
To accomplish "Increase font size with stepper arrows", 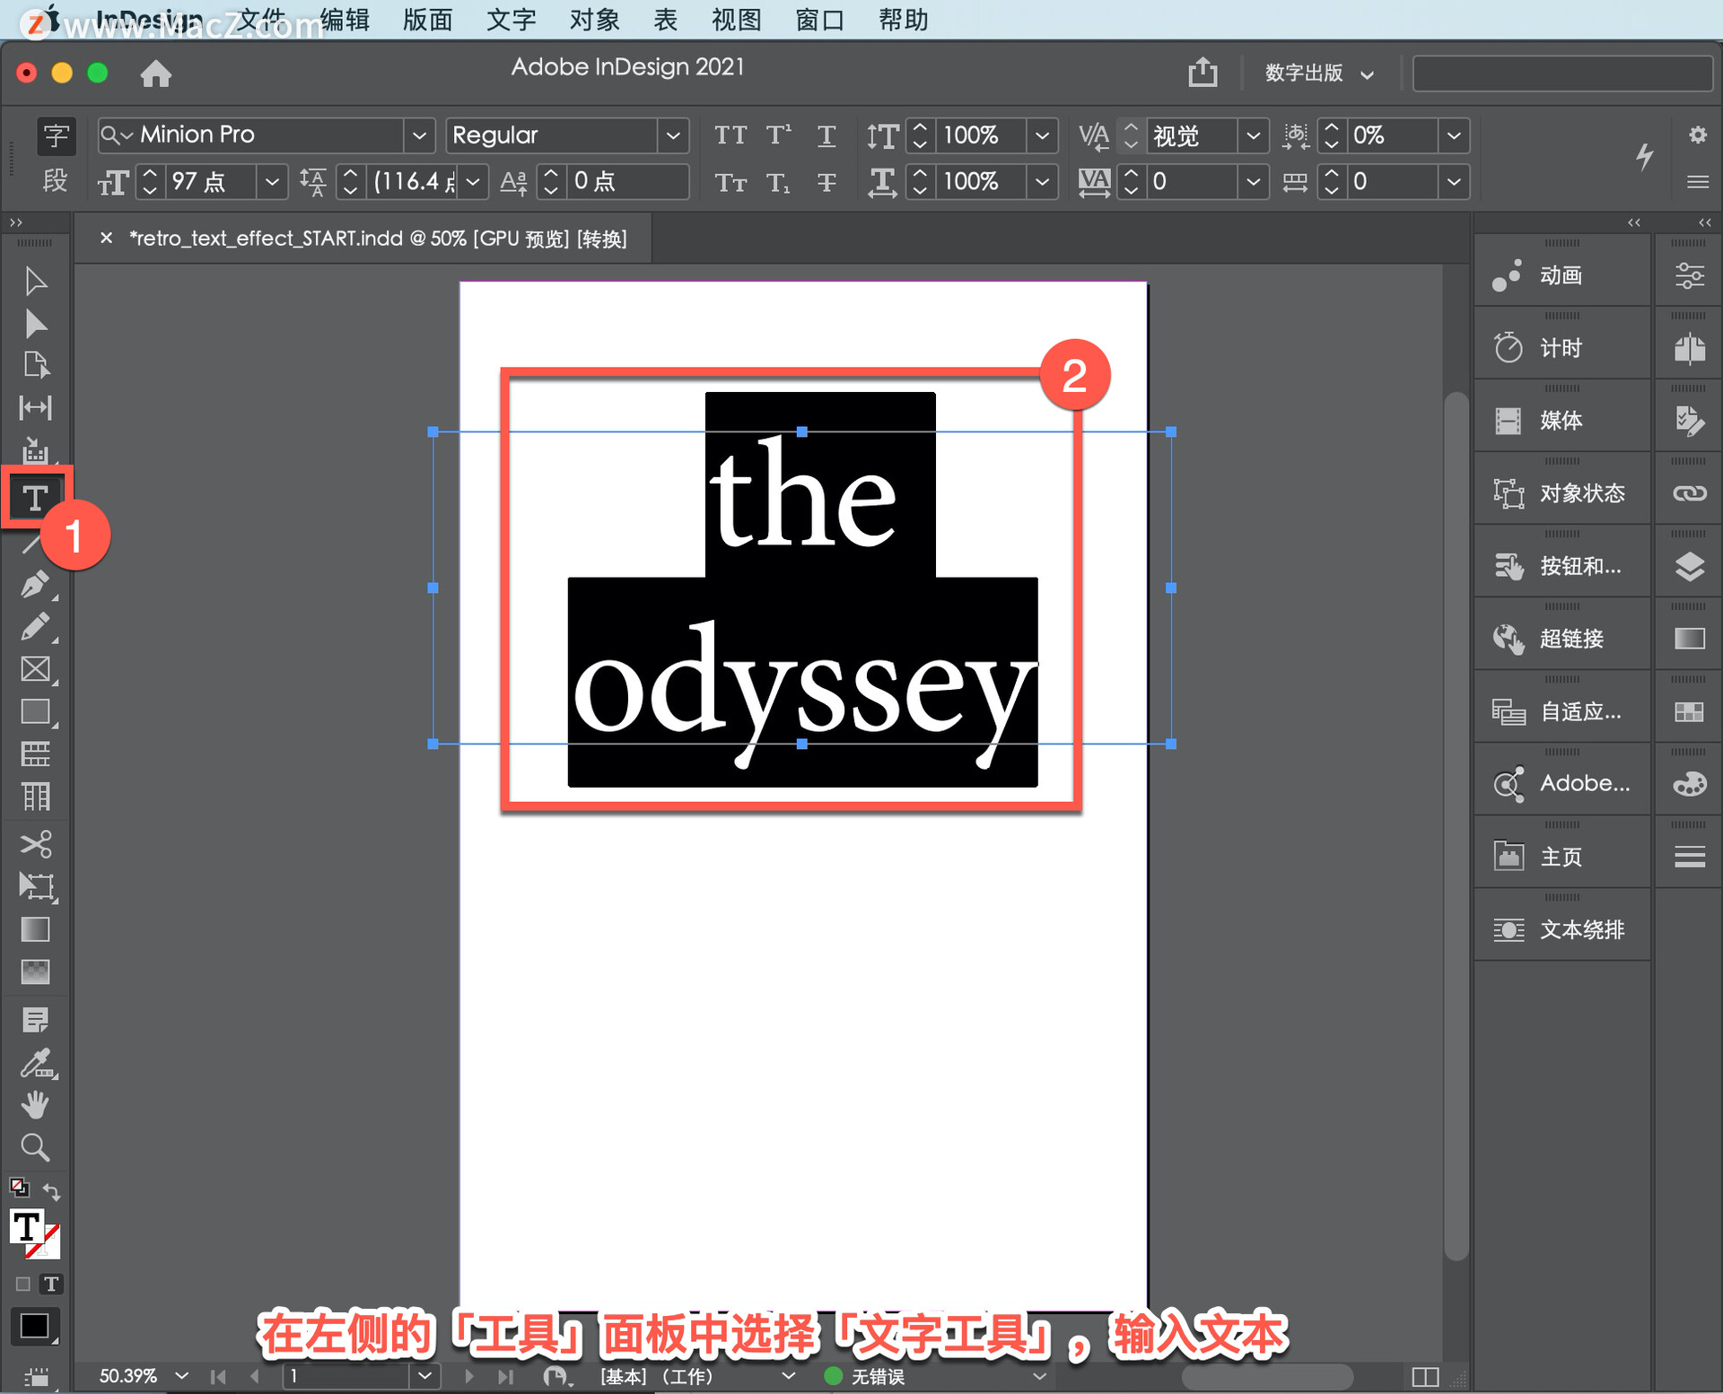I will [150, 174].
